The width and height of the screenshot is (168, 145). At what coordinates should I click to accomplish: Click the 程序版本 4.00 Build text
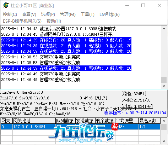pyautogui.click(x=135, y=113)
